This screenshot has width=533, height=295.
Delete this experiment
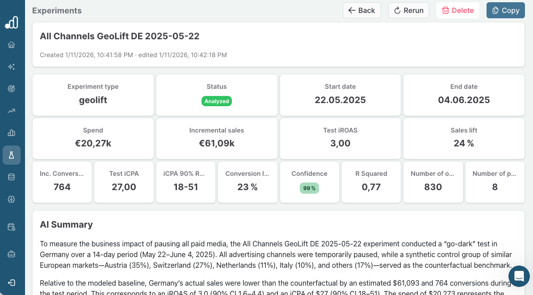coord(457,10)
